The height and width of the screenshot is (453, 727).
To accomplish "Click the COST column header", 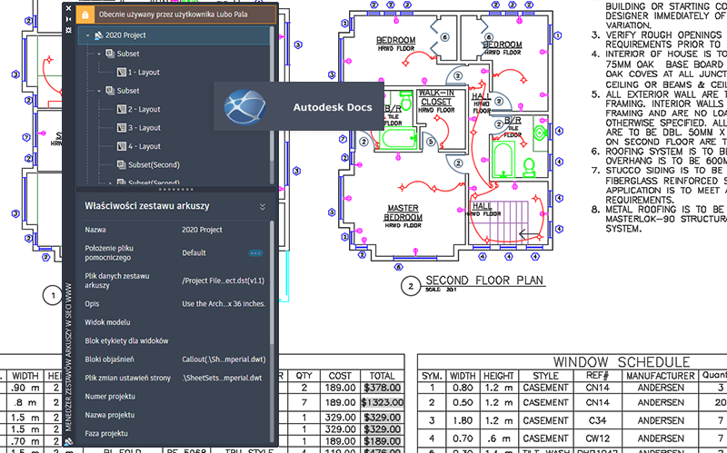I will pyautogui.click(x=340, y=376).
